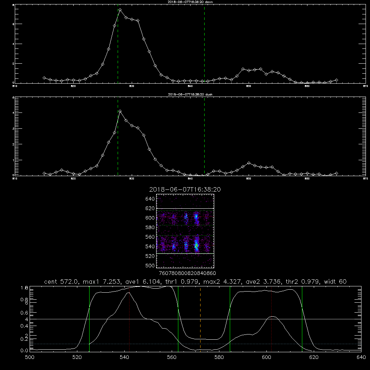Click "ave2 3.736" in the stats line
370x370 pixels.
point(263,282)
